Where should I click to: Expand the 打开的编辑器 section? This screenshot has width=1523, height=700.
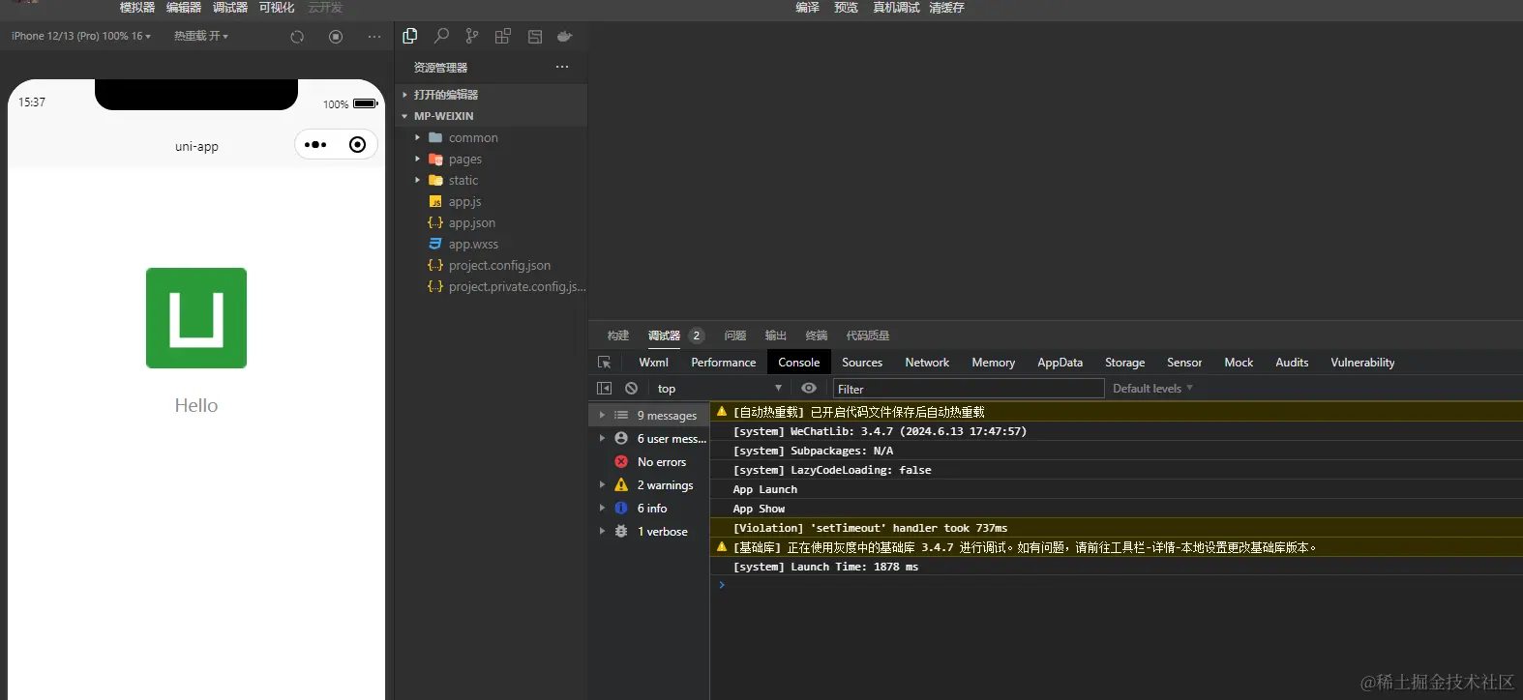coord(491,95)
